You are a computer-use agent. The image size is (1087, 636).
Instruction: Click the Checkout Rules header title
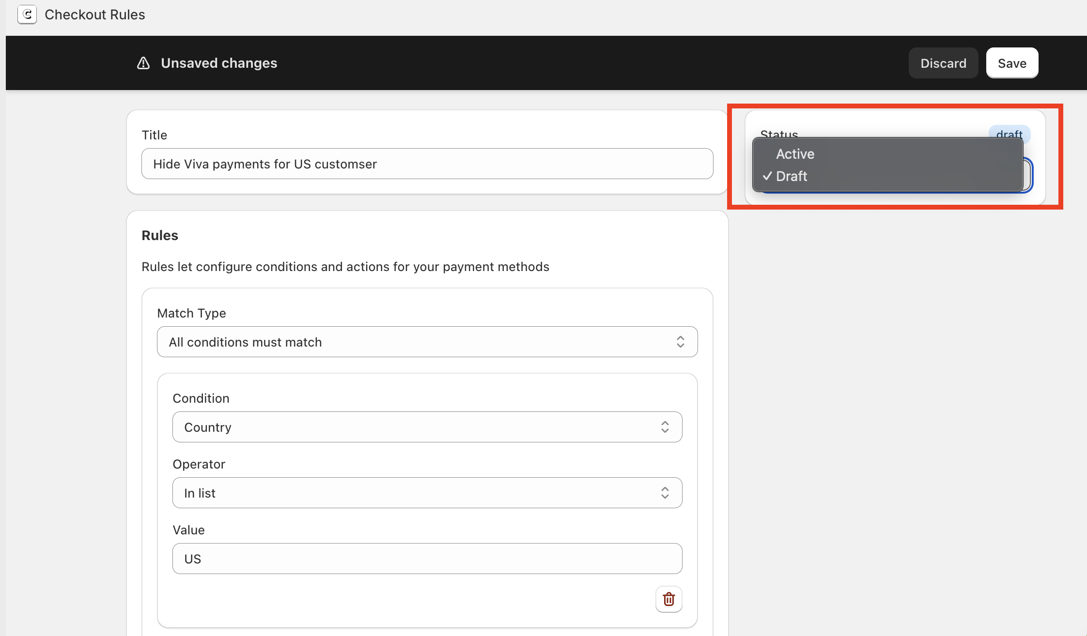click(95, 15)
